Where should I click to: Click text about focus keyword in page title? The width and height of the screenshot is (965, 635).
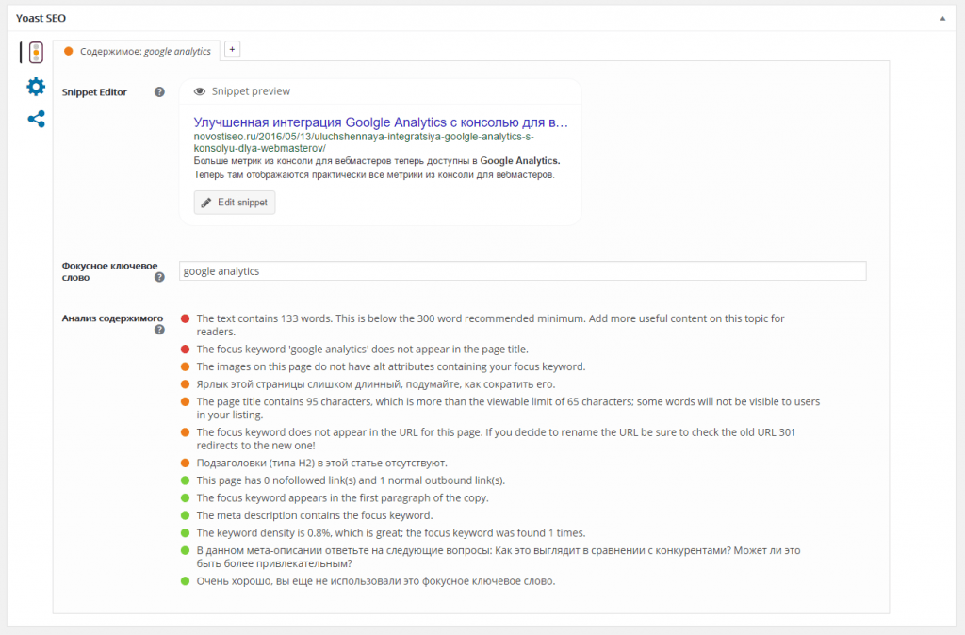click(363, 349)
